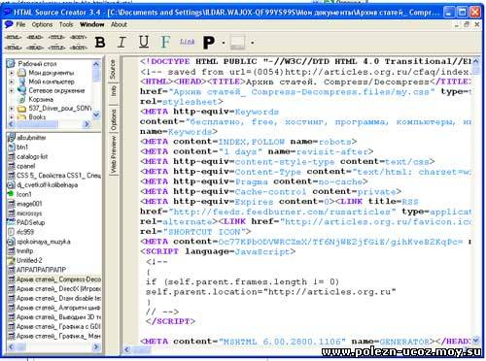Click file list horizontal scroll right arrow

[x=96, y=346]
